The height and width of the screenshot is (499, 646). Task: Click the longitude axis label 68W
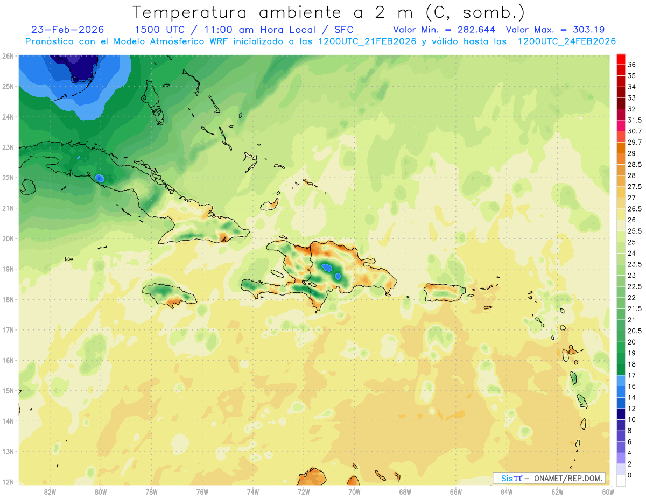coord(405,491)
